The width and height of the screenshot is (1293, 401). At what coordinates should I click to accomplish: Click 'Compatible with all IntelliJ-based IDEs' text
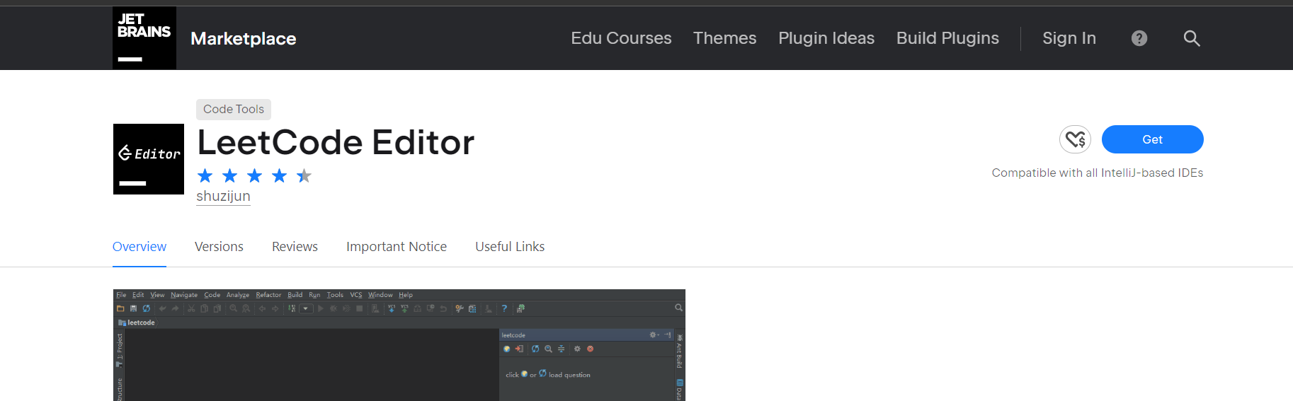click(x=1097, y=173)
